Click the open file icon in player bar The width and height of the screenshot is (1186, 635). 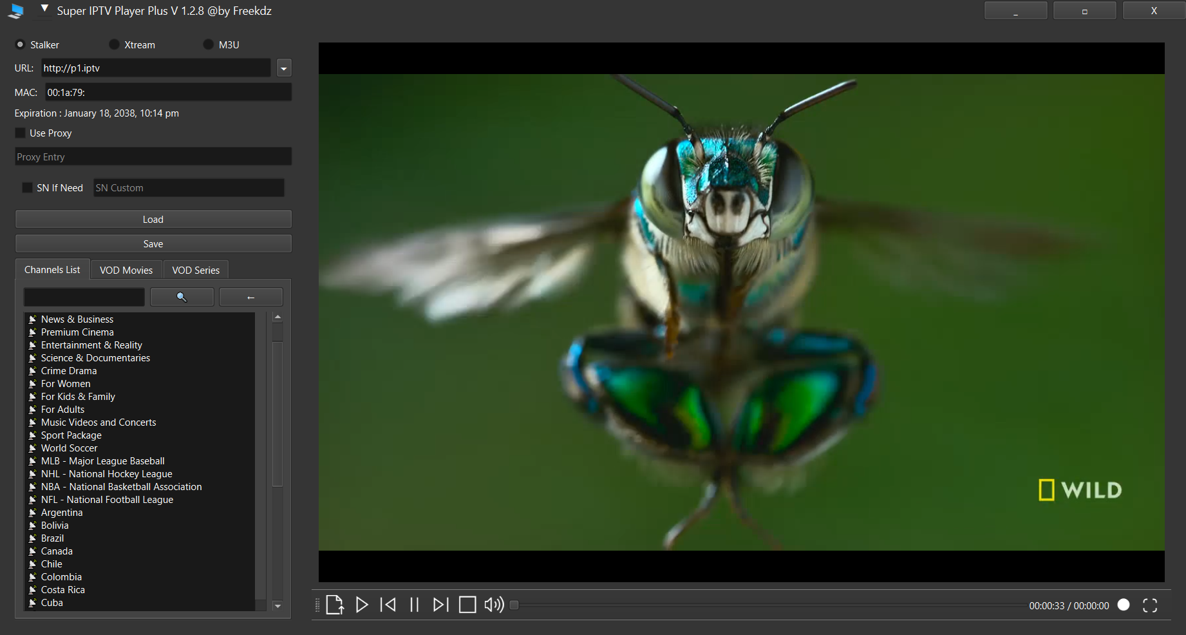335,605
